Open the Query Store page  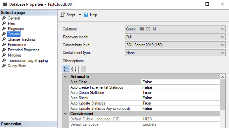coord(17,66)
